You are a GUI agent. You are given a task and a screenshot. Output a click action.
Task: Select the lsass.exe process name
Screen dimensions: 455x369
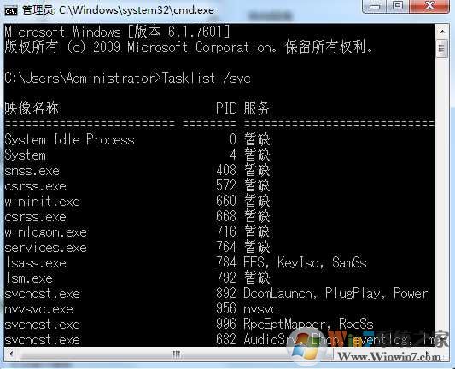point(36,263)
